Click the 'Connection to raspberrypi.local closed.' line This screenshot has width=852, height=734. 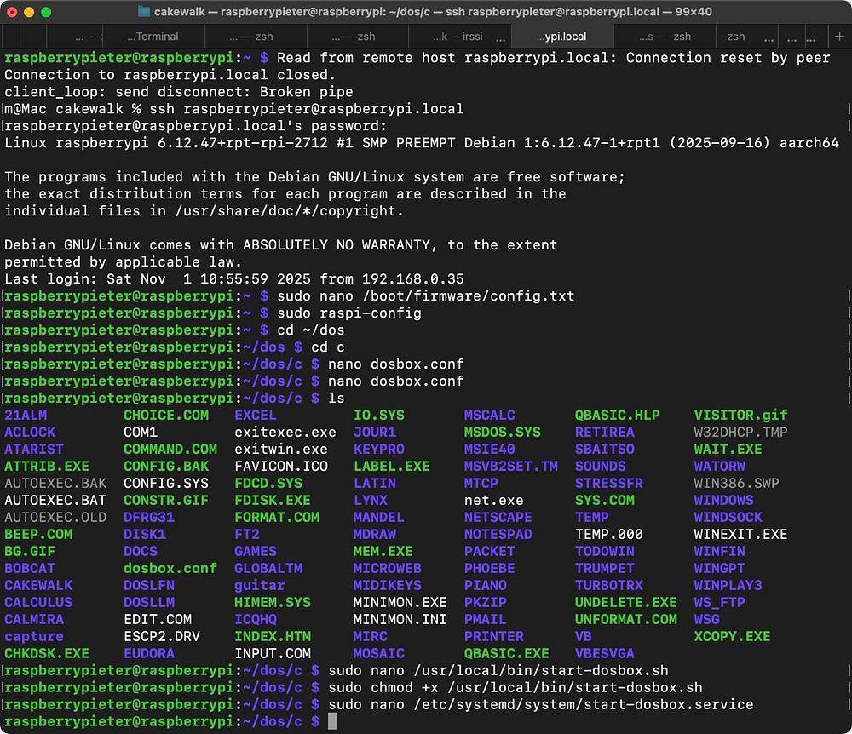coord(170,75)
